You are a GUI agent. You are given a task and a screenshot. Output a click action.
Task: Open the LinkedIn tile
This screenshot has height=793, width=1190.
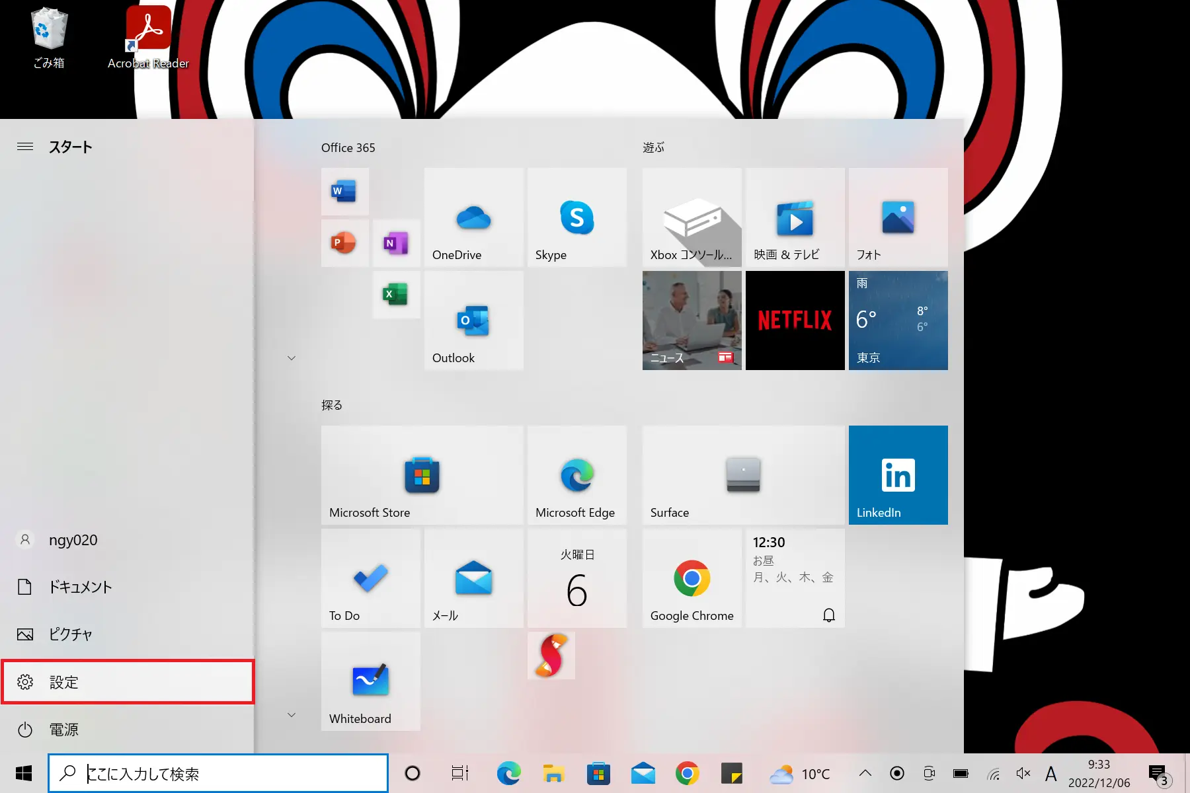click(898, 475)
